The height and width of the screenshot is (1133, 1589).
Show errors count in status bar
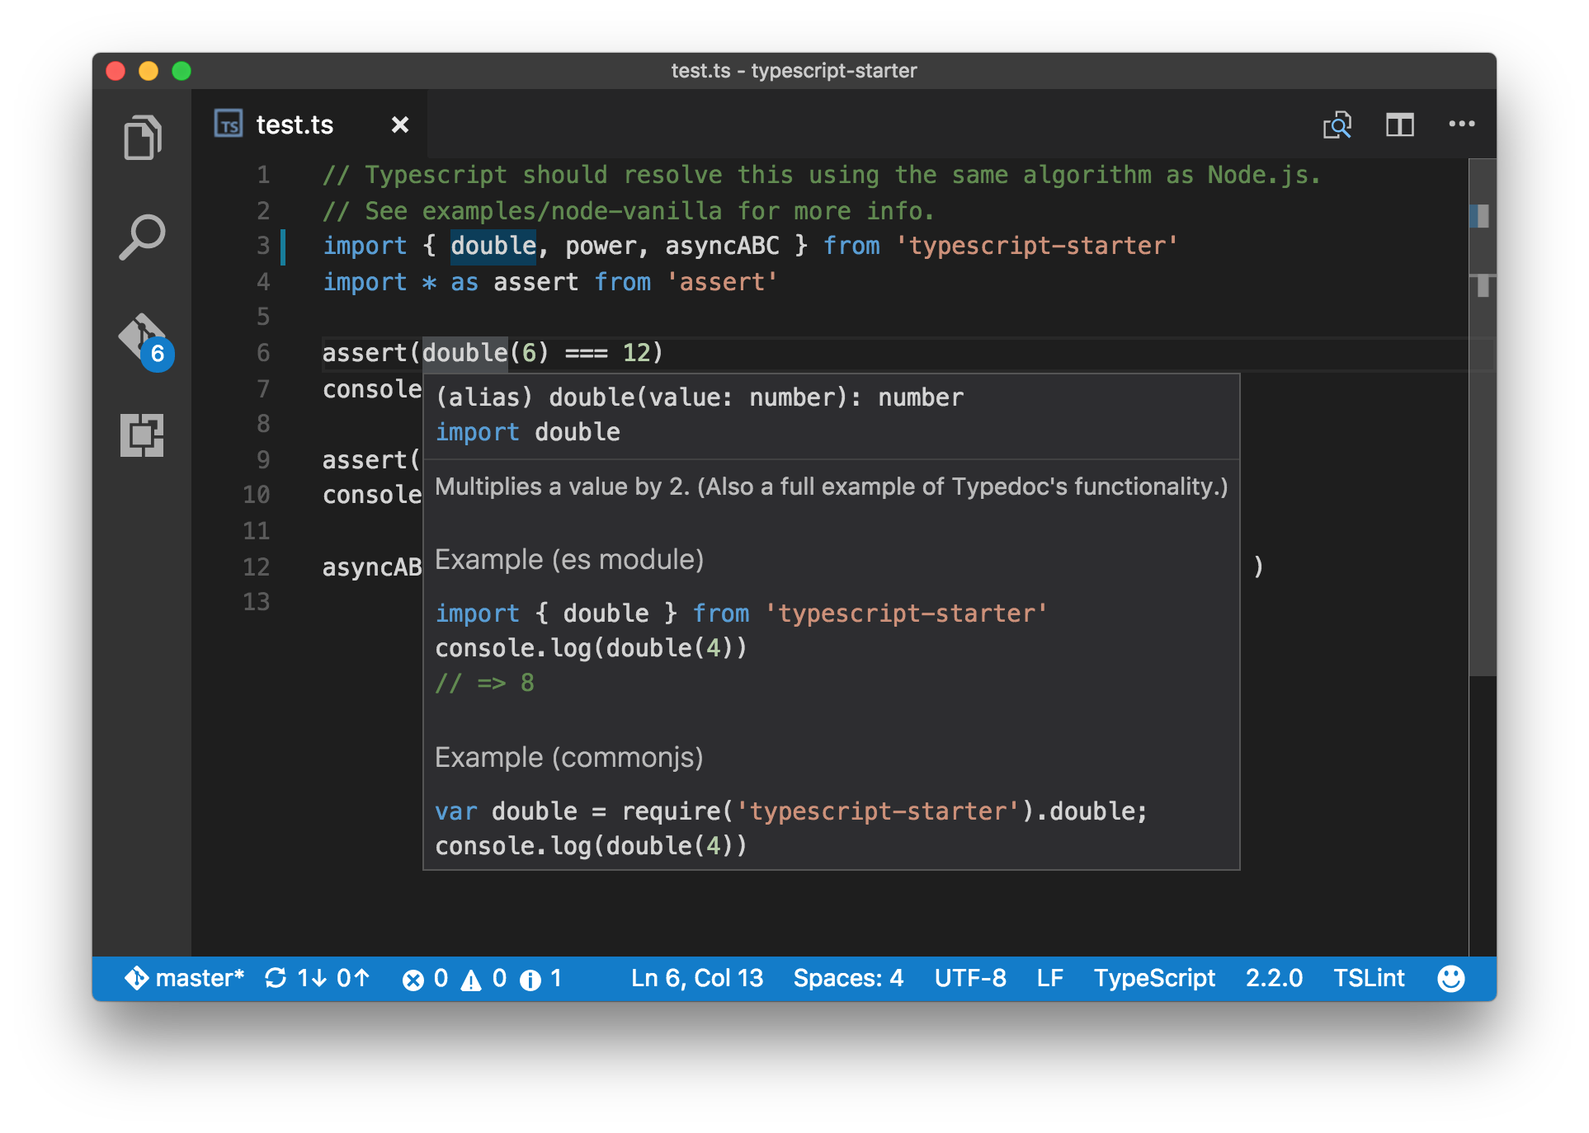[425, 978]
